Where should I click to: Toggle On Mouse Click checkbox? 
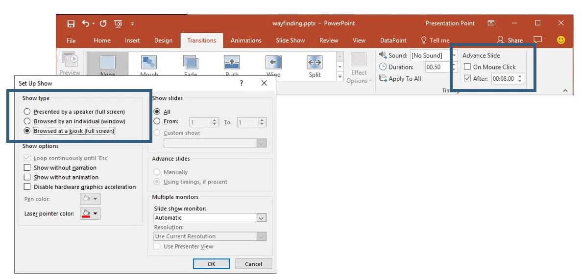pyautogui.click(x=467, y=67)
